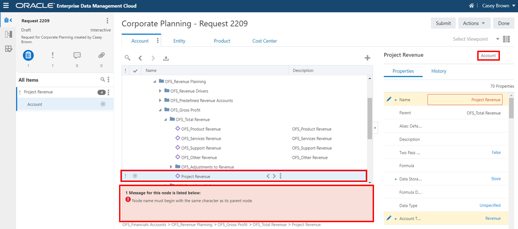Viewport: 518px width, 229px height.
Task: Open the Account tab options menu
Action: click(x=158, y=41)
